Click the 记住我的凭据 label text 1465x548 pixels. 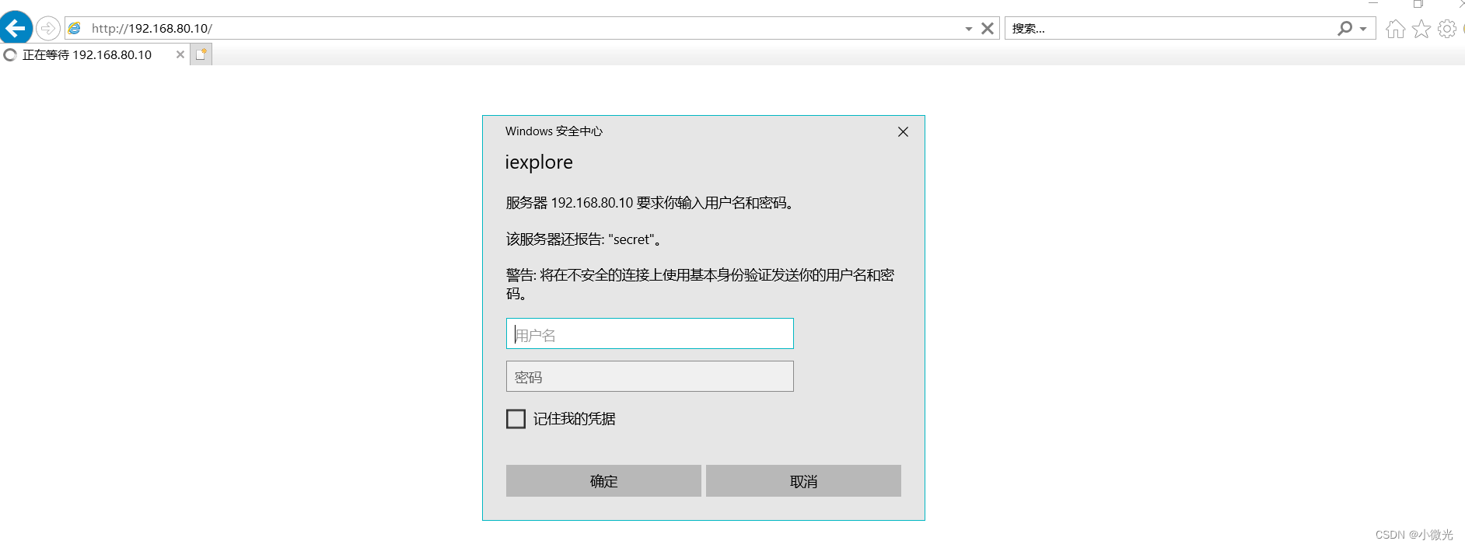(x=575, y=419)
